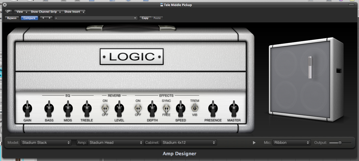The height and width of the screenshot is (161, 359).
Task: Click the play triangle beside Mic
Action: tap(254, 143)
